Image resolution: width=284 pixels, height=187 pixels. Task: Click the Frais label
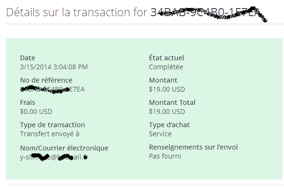[28, 103]
